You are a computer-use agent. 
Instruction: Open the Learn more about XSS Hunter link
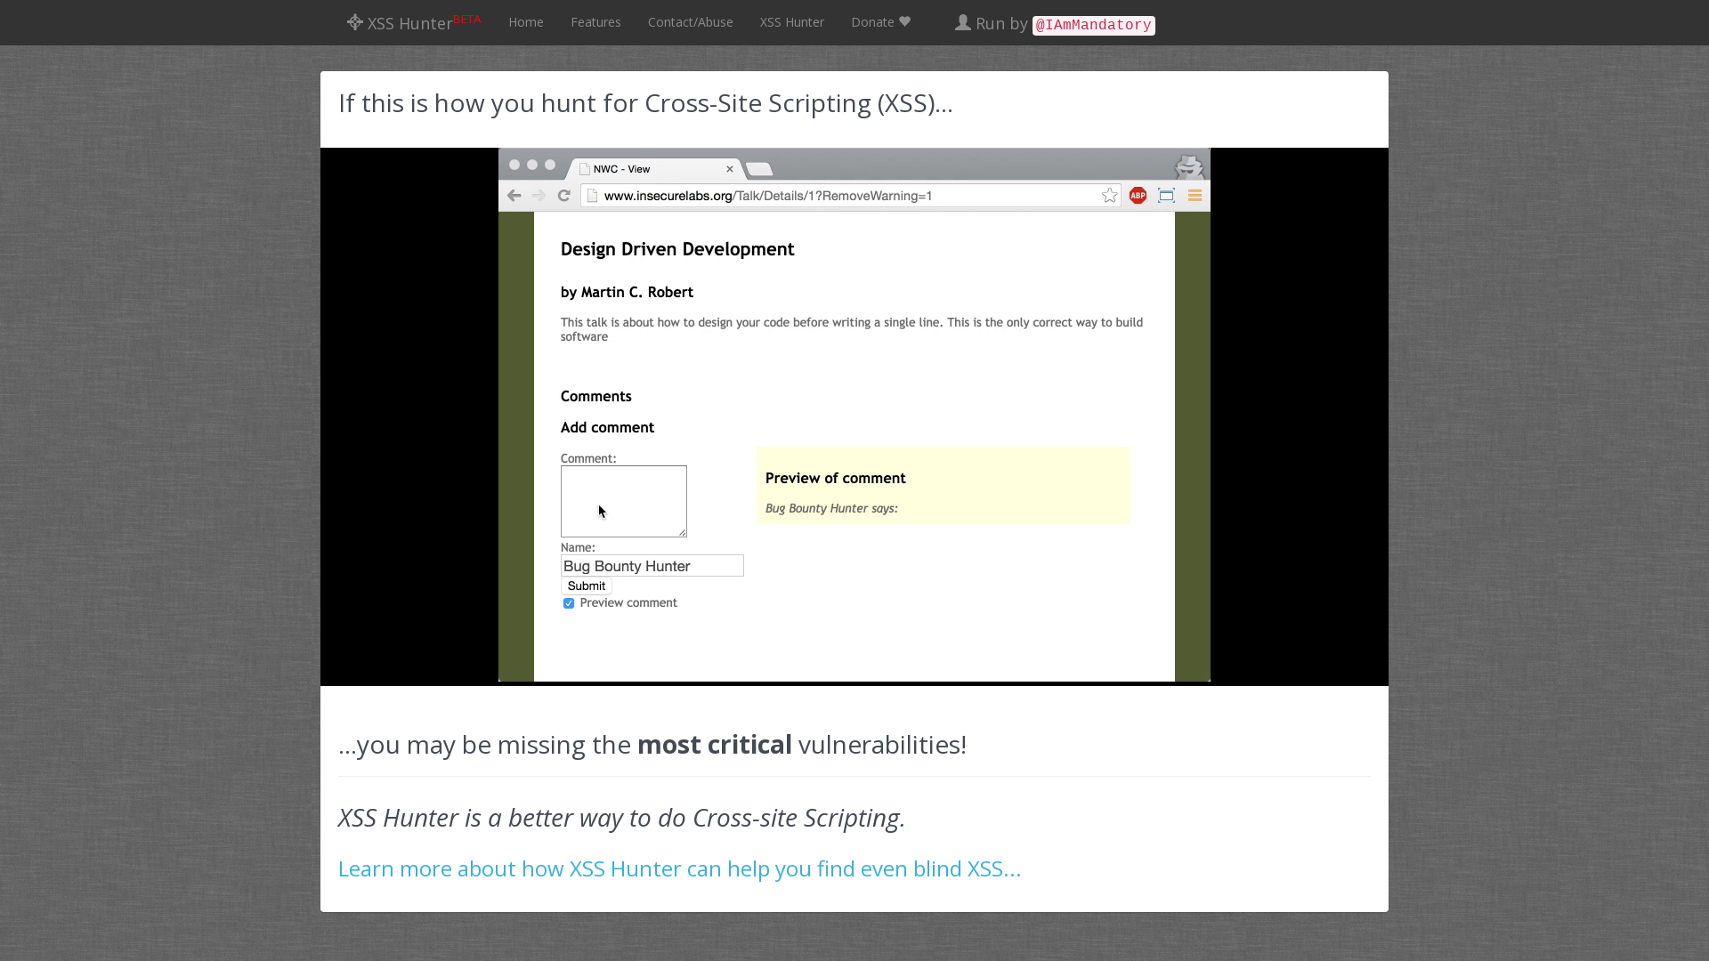(x=679, y=868)
